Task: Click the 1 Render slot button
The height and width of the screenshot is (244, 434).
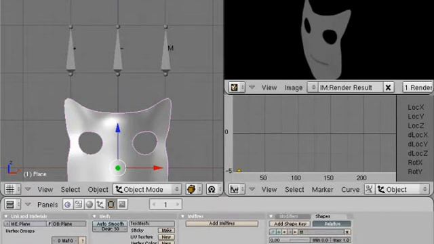Action: [418, 87]
